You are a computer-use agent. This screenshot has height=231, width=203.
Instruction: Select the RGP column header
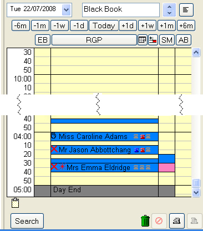[94, 40]
